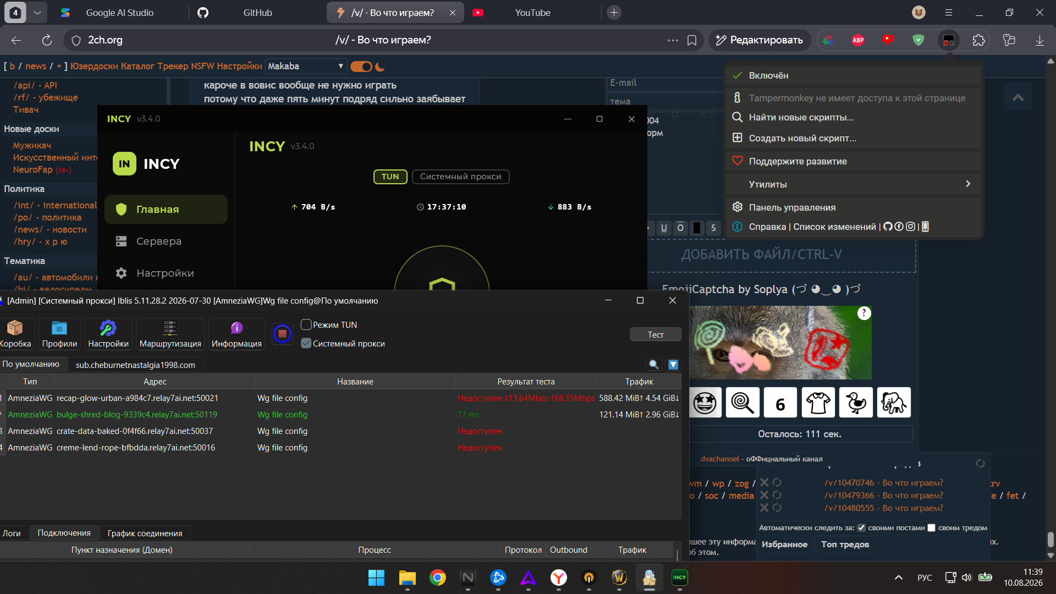This screenshot has height=594, width=1056.
Task: Open Маршрутизация in the Iblis toolbar
Action: click(x=170, y=334)
